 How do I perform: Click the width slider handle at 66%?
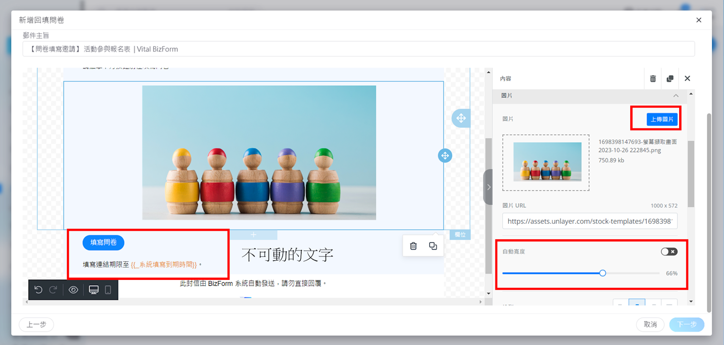pyautogui.click(x=603, y=273)
